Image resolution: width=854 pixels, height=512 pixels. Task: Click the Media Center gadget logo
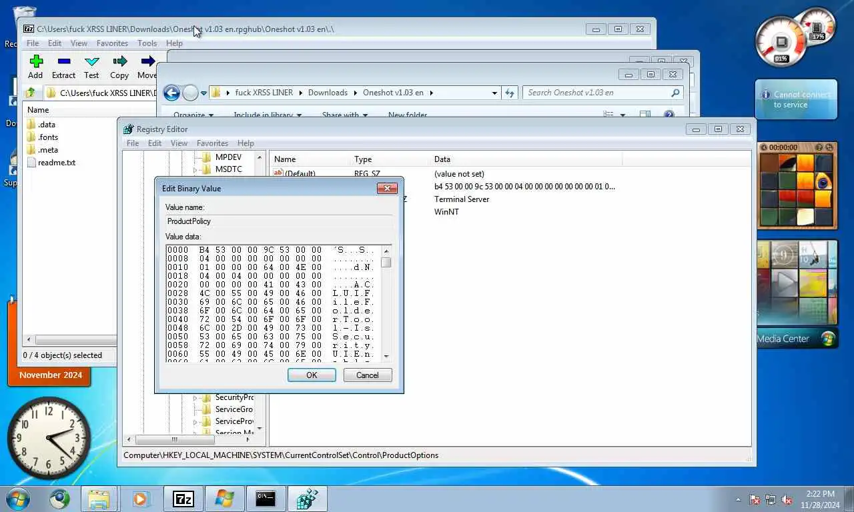[x=828, y=339]
